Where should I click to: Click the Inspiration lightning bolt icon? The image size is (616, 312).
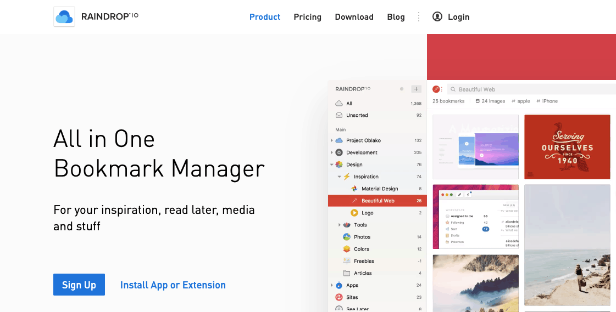tap(347, 177)
